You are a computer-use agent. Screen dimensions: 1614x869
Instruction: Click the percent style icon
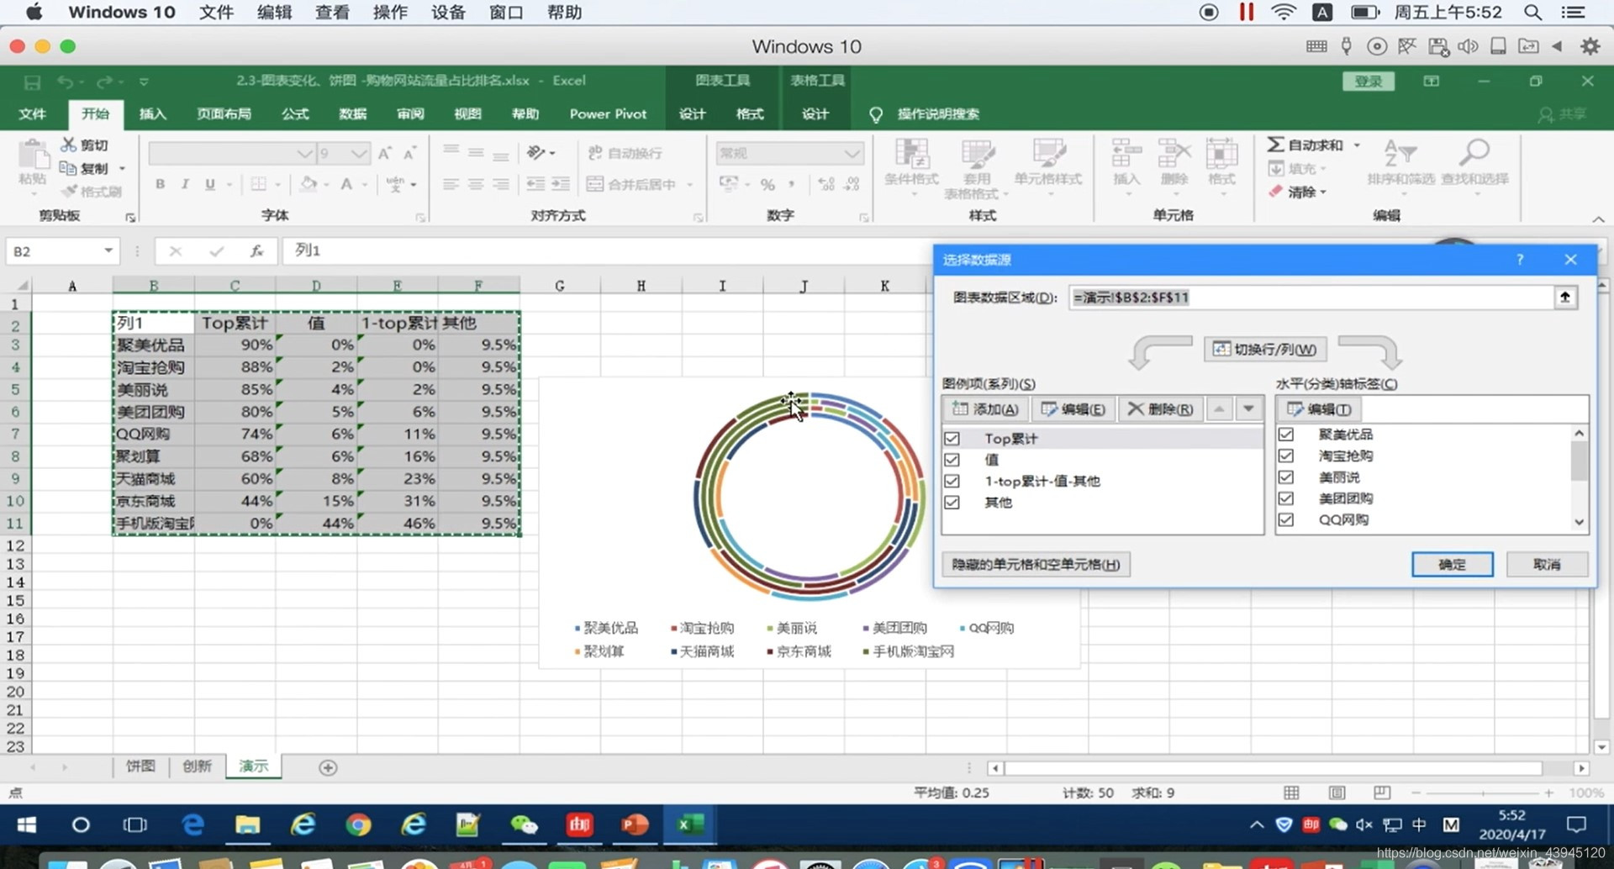tap(767, 184)
